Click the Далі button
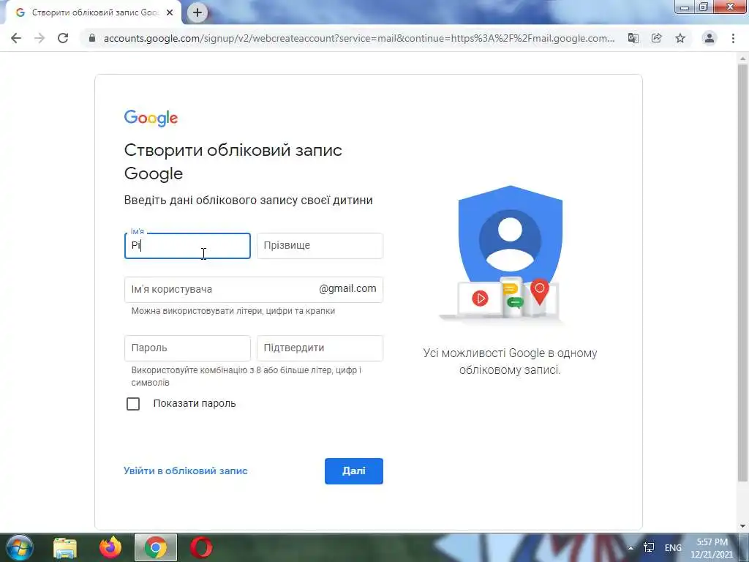The image size is (749, 562). pos(354,471)
